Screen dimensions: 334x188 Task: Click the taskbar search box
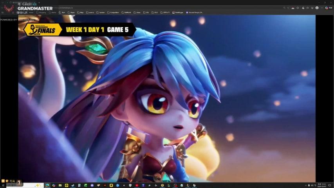click(x=25, y=185)
